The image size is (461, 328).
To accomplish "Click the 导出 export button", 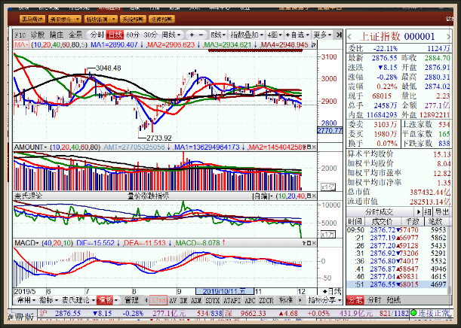I will [x=442, y=211].
